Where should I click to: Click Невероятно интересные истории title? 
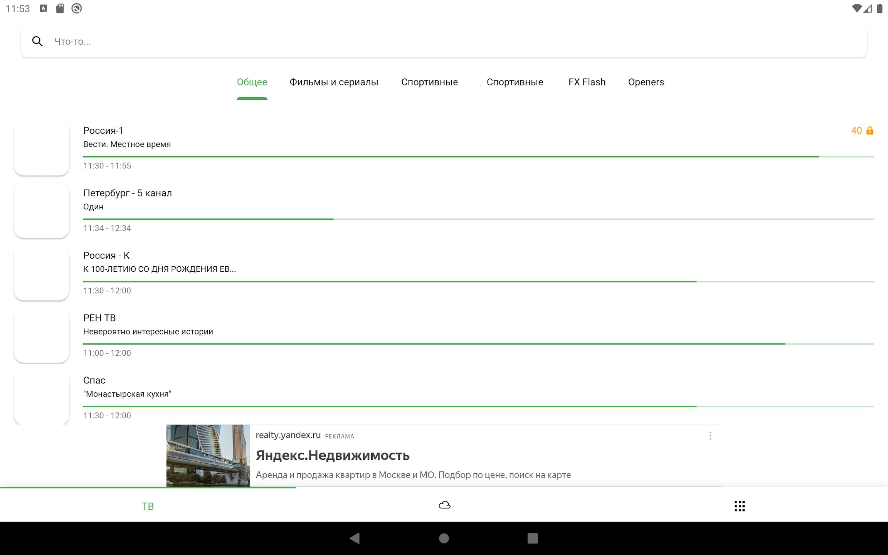tap(148, 331)
